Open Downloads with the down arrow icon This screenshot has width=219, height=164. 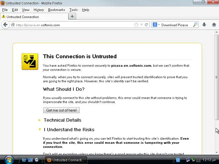click(x=204, y=25)
